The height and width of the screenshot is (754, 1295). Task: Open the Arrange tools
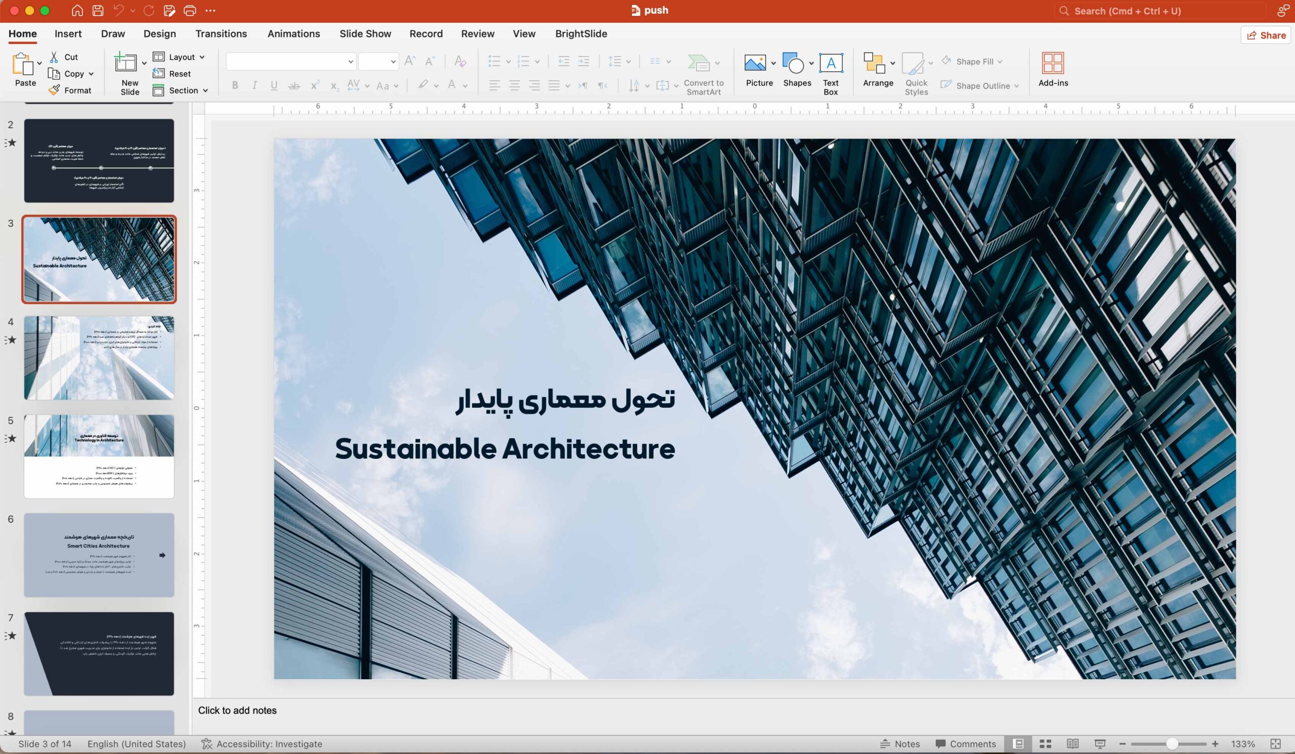878,70
